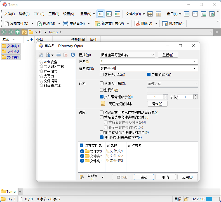The width and height of the screenshot is (221, 202).
Task: Select the Temp folder tab
Action: (x=9, y=192)
